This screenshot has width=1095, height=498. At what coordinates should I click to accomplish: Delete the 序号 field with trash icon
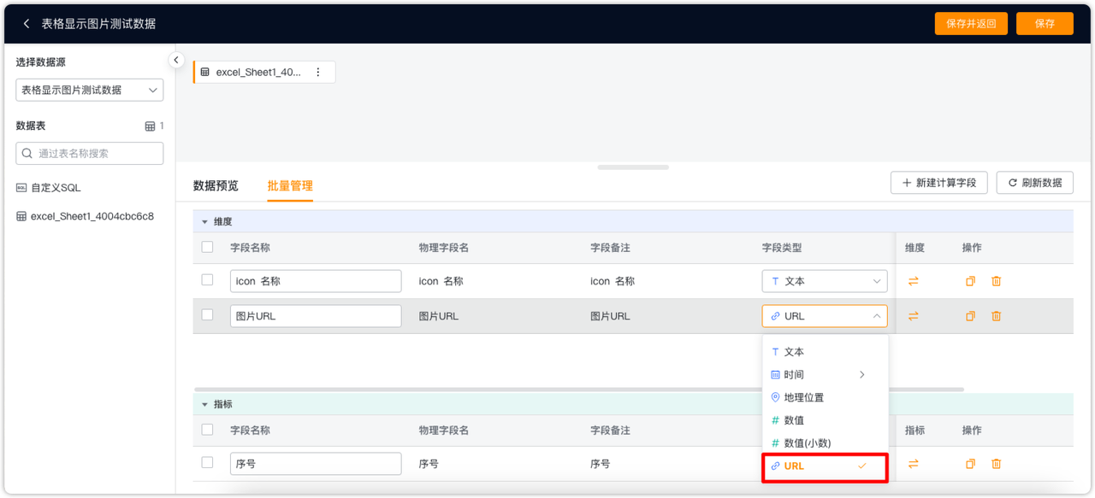pos(996,464)
